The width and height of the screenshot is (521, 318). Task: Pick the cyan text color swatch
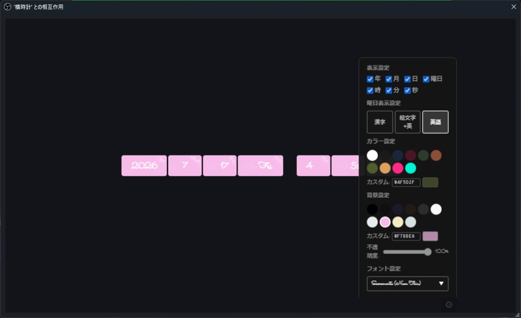coord(411,168)
